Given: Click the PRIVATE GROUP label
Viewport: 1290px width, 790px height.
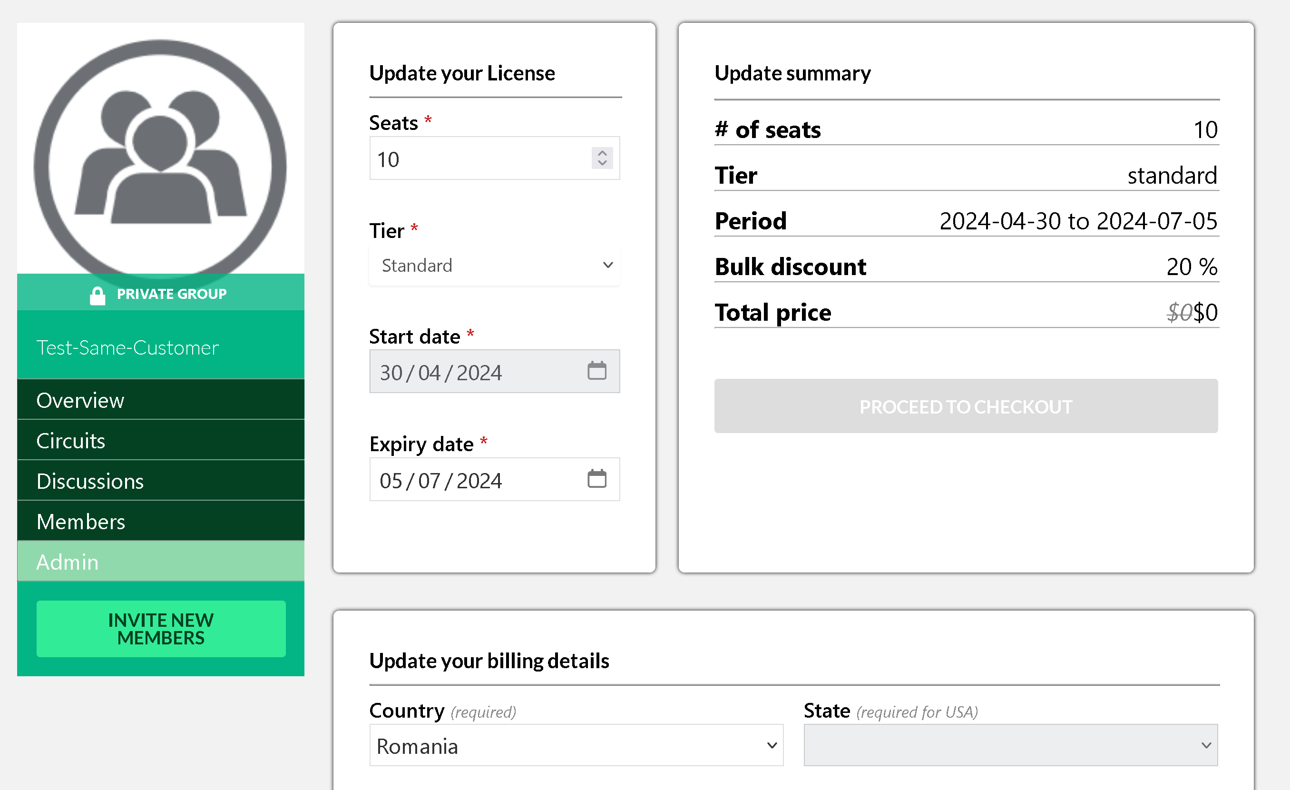Looking at the screenshot, I should coord(172,294).
